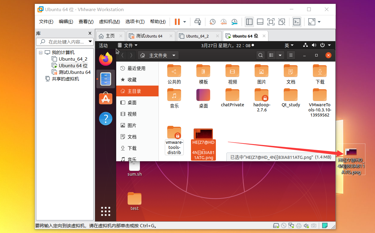This screenshot has height=233, width=375.
Task: Pause the VM with the orange pause button
Action: pos(177,22)
